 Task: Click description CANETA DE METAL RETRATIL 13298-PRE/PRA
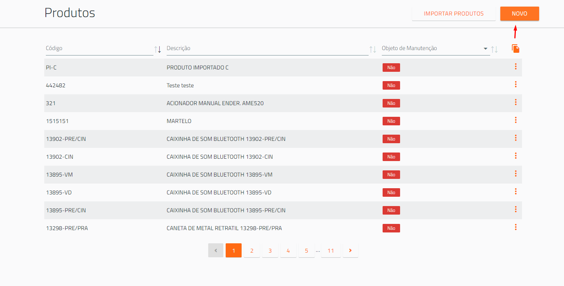(x=224, y=228)
